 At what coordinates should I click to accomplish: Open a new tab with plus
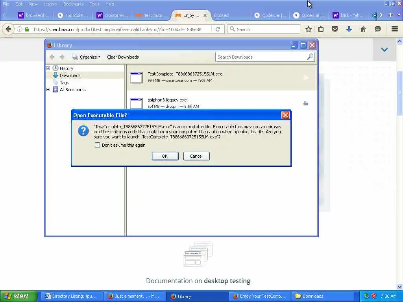pos(390,15)
